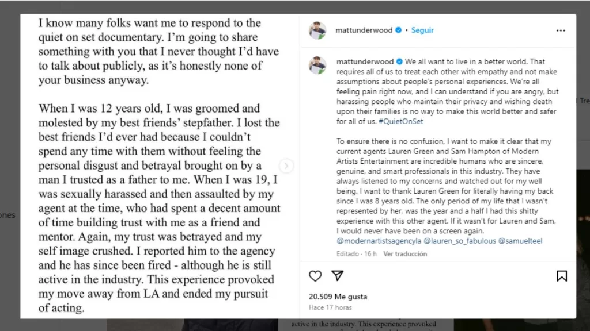The image size is (590, 331).
Task: Open the #QuietOnSet hashtag
Action: (398, 122)
